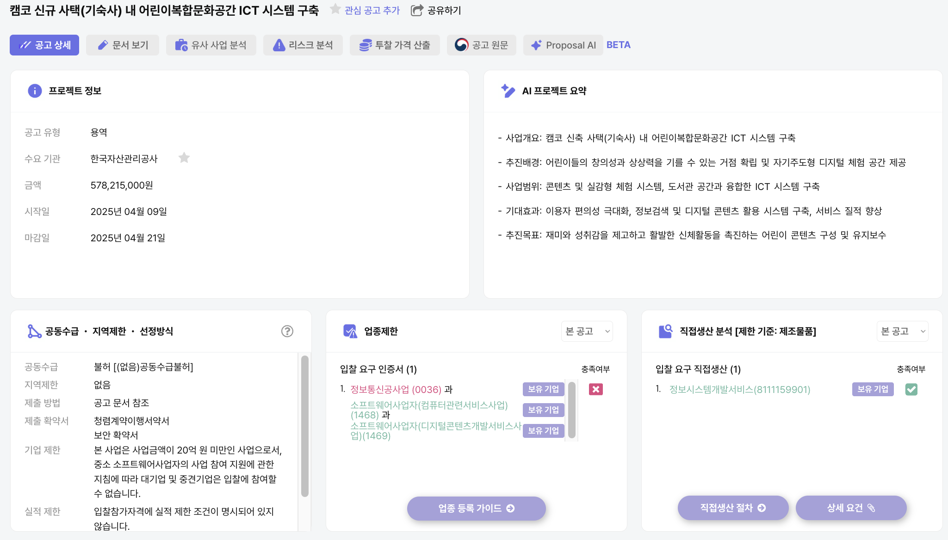
Task: Click the 직접생산 분석 panel icon
Action: pos(665,331)
